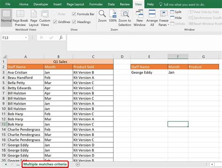Click Feb in Beau Handford row
Viewport: 222px width, 168px height.
pyautogui.click(x=58, y=77)
